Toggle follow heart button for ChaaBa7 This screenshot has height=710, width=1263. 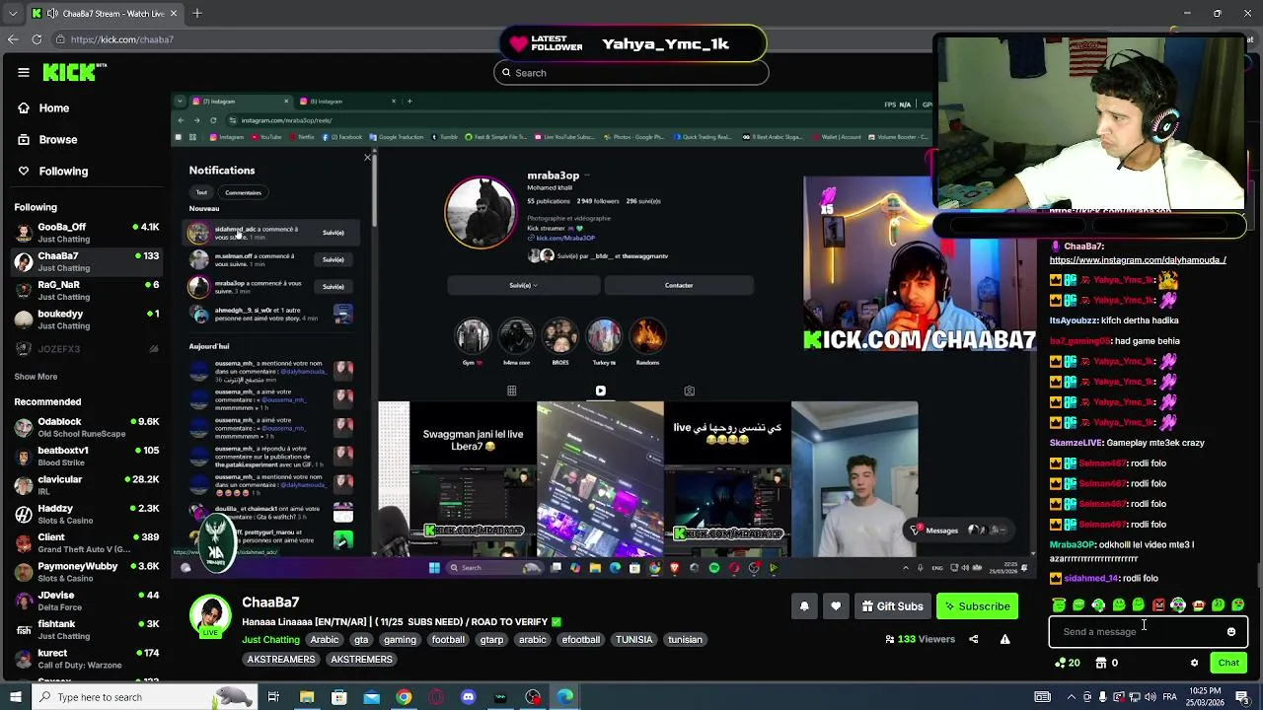point(836,606)
